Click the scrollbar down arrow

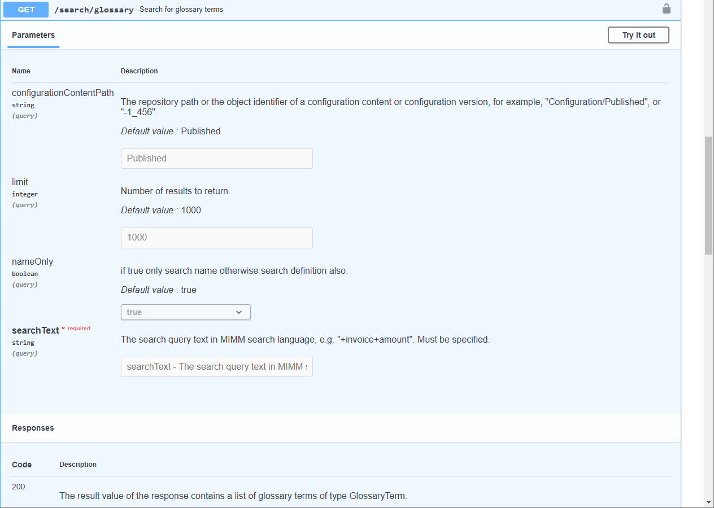pyautogui.click(x=708, y=502)
